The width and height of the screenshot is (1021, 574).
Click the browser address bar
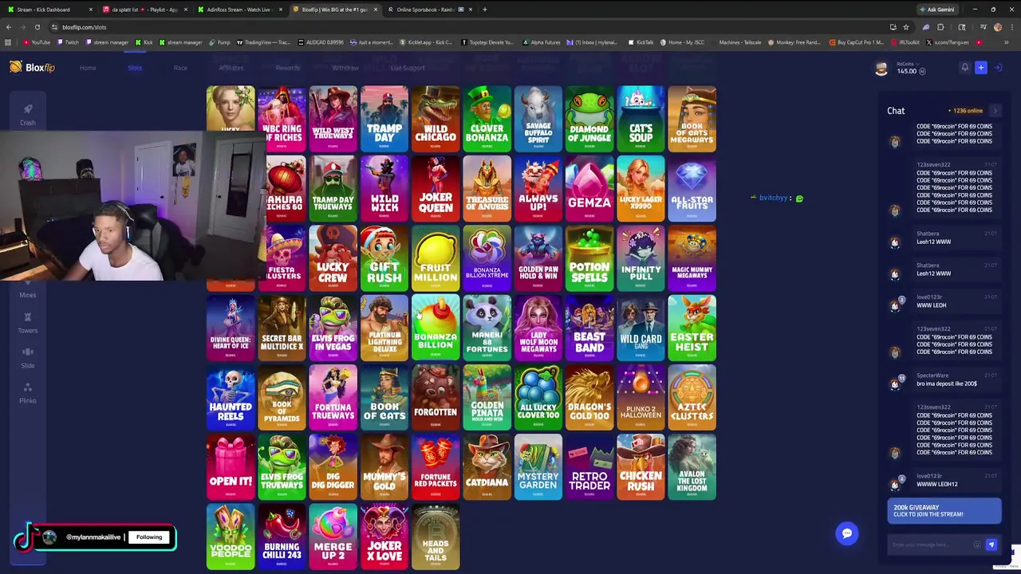471,27
